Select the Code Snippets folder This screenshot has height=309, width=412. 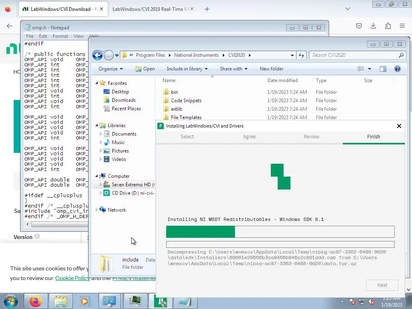pos(186,101)
